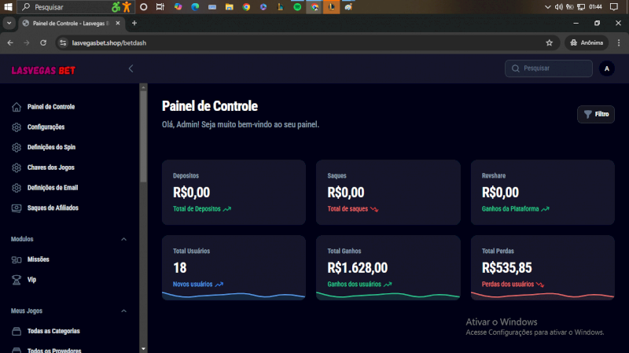
Task: Show hidden system tray icons
Action: (x=547, y=7)
